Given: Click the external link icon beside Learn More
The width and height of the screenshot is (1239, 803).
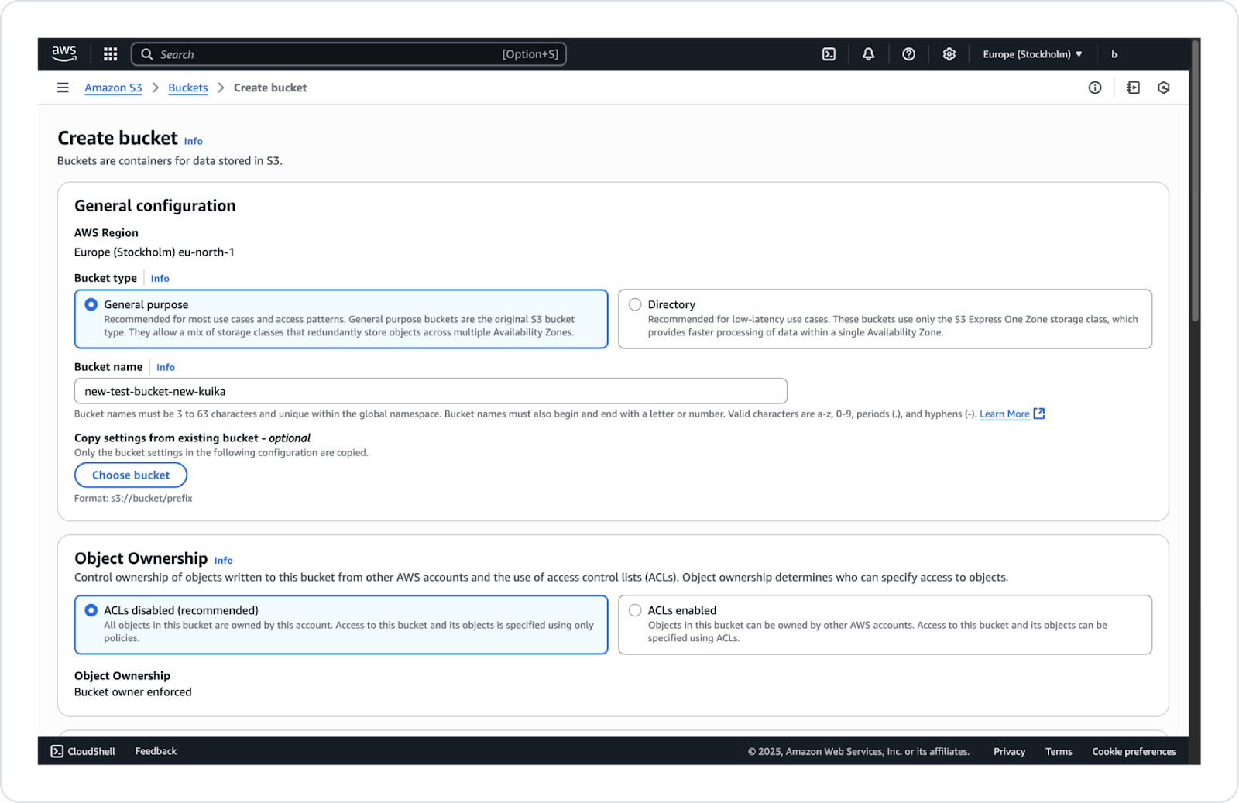Looking at the screenshot, I should (x=1039, y=414).
